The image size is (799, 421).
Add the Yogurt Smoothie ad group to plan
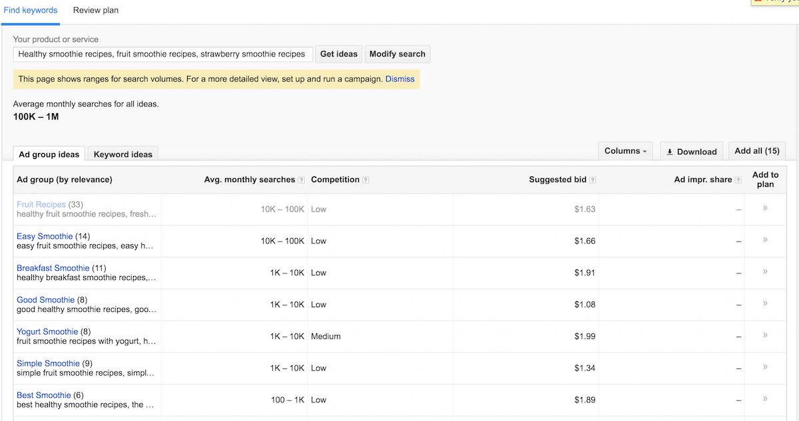(764, 336)
